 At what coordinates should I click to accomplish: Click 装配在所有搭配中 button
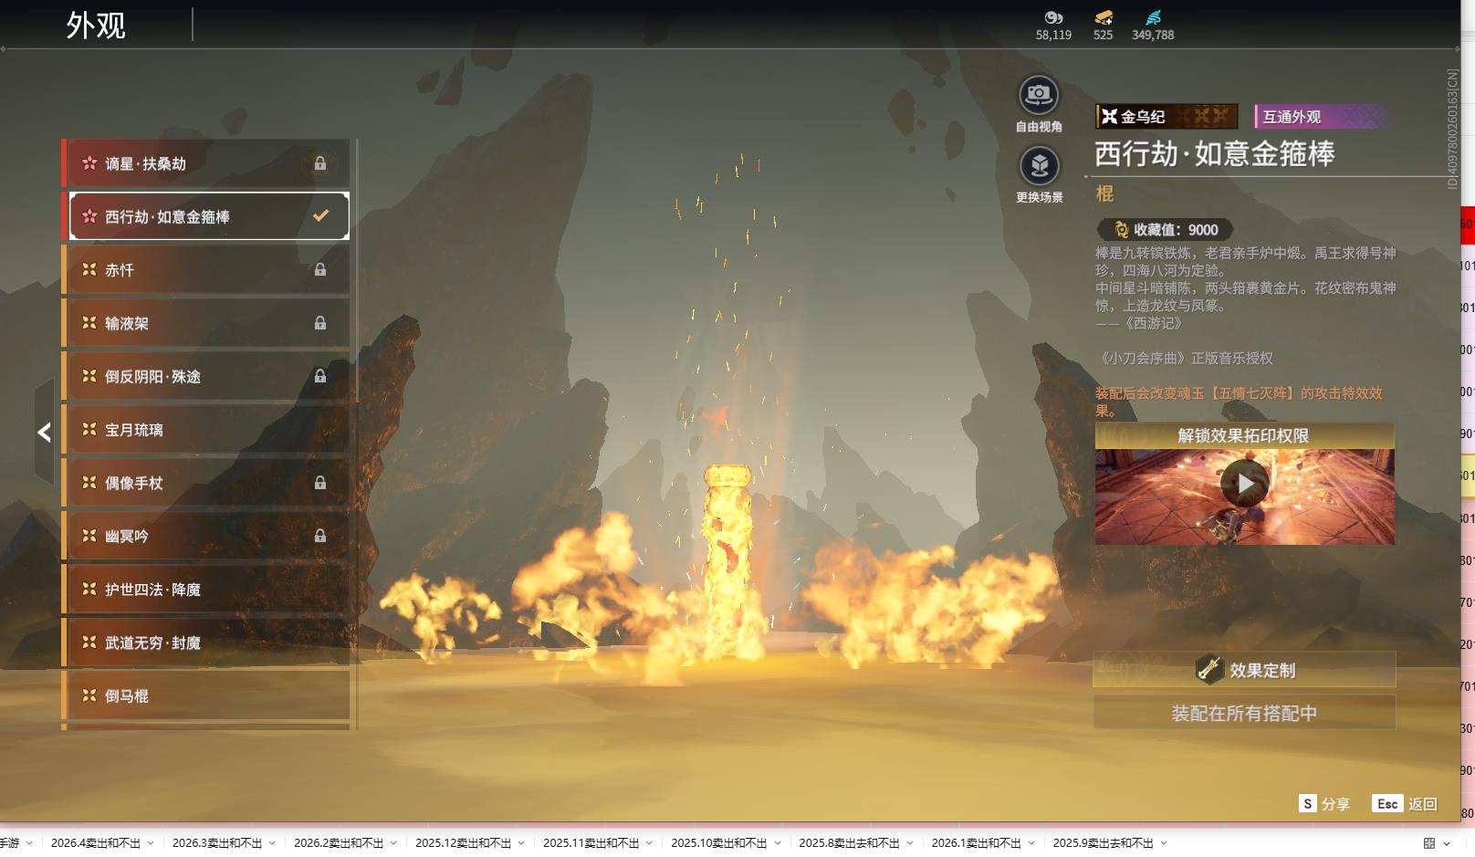pos(1244,713)
